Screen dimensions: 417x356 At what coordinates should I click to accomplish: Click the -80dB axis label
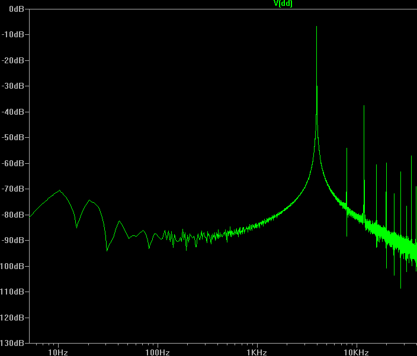pyautogui.click(x=13, y=215)
